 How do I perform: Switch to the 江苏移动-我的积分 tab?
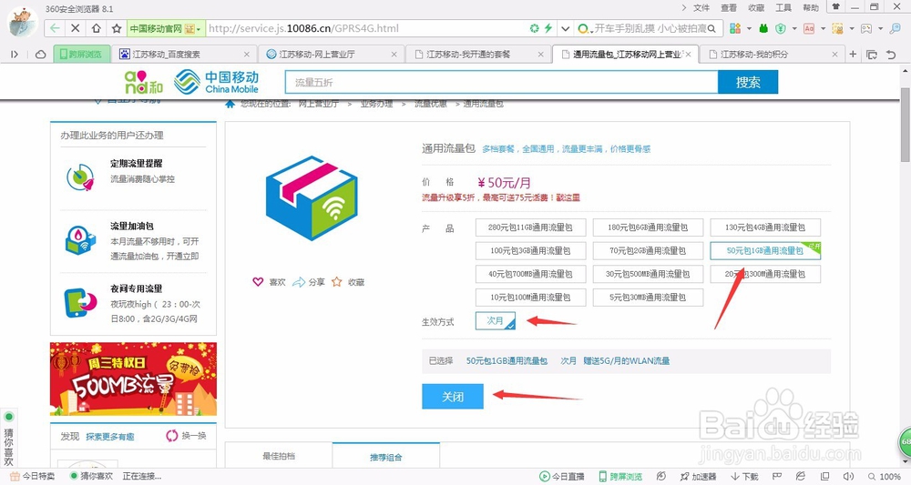coord(773,54)
